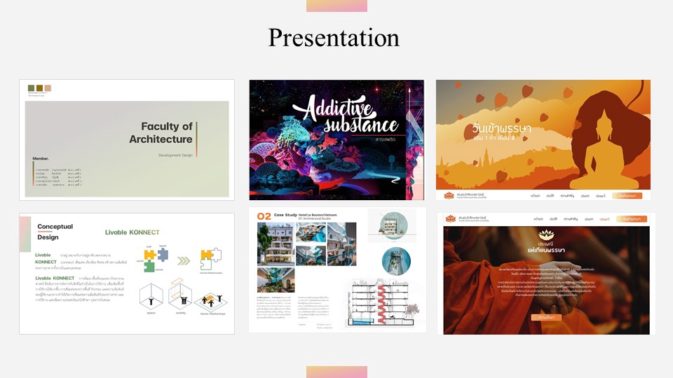This screenshot has width=673, height=378.
Task: Click the blue puzzle piece
Action: pos(163,255)
